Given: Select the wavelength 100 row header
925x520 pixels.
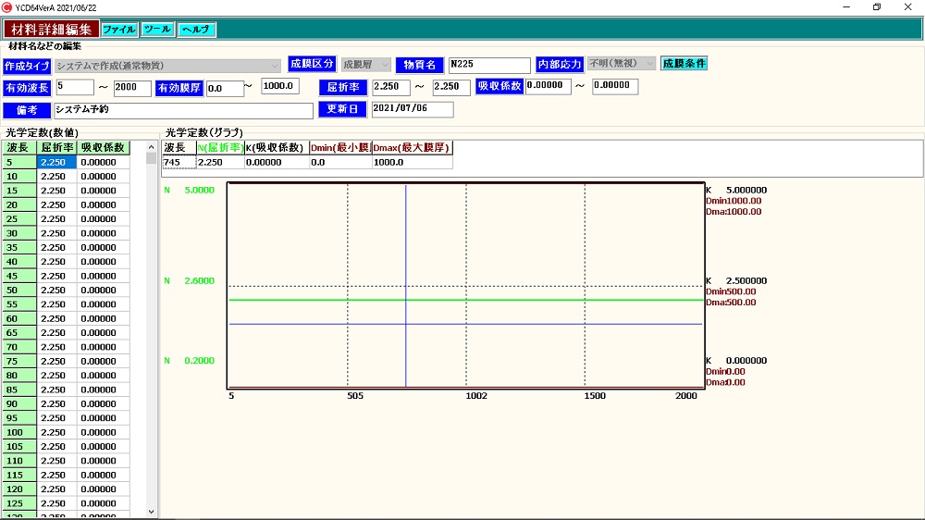Looking at the screenshot, I should 18,432.
